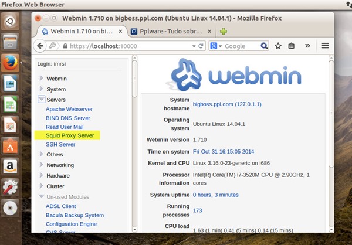Open Read User Mail module
Image resolution: width=352 pixels, height=245 pixels.
click(x=65, y=127)
